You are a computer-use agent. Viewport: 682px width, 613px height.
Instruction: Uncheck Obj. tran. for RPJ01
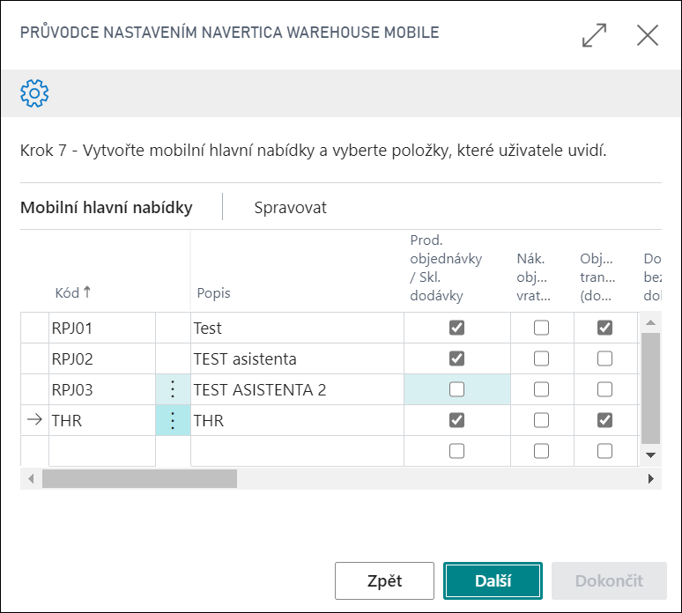[604, 328]
